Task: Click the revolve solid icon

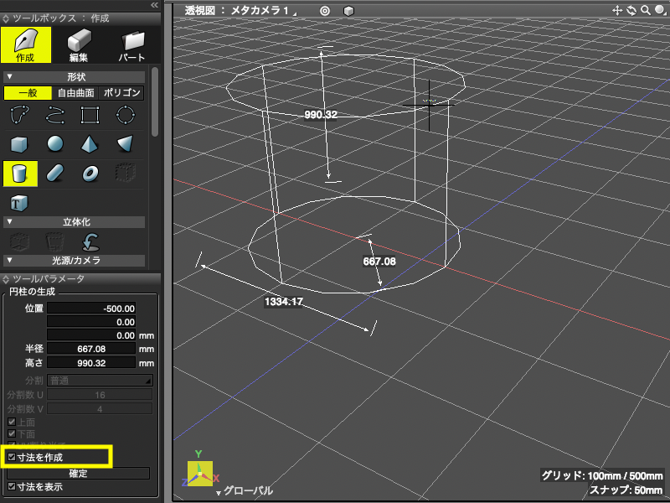Action: (90, 241)
